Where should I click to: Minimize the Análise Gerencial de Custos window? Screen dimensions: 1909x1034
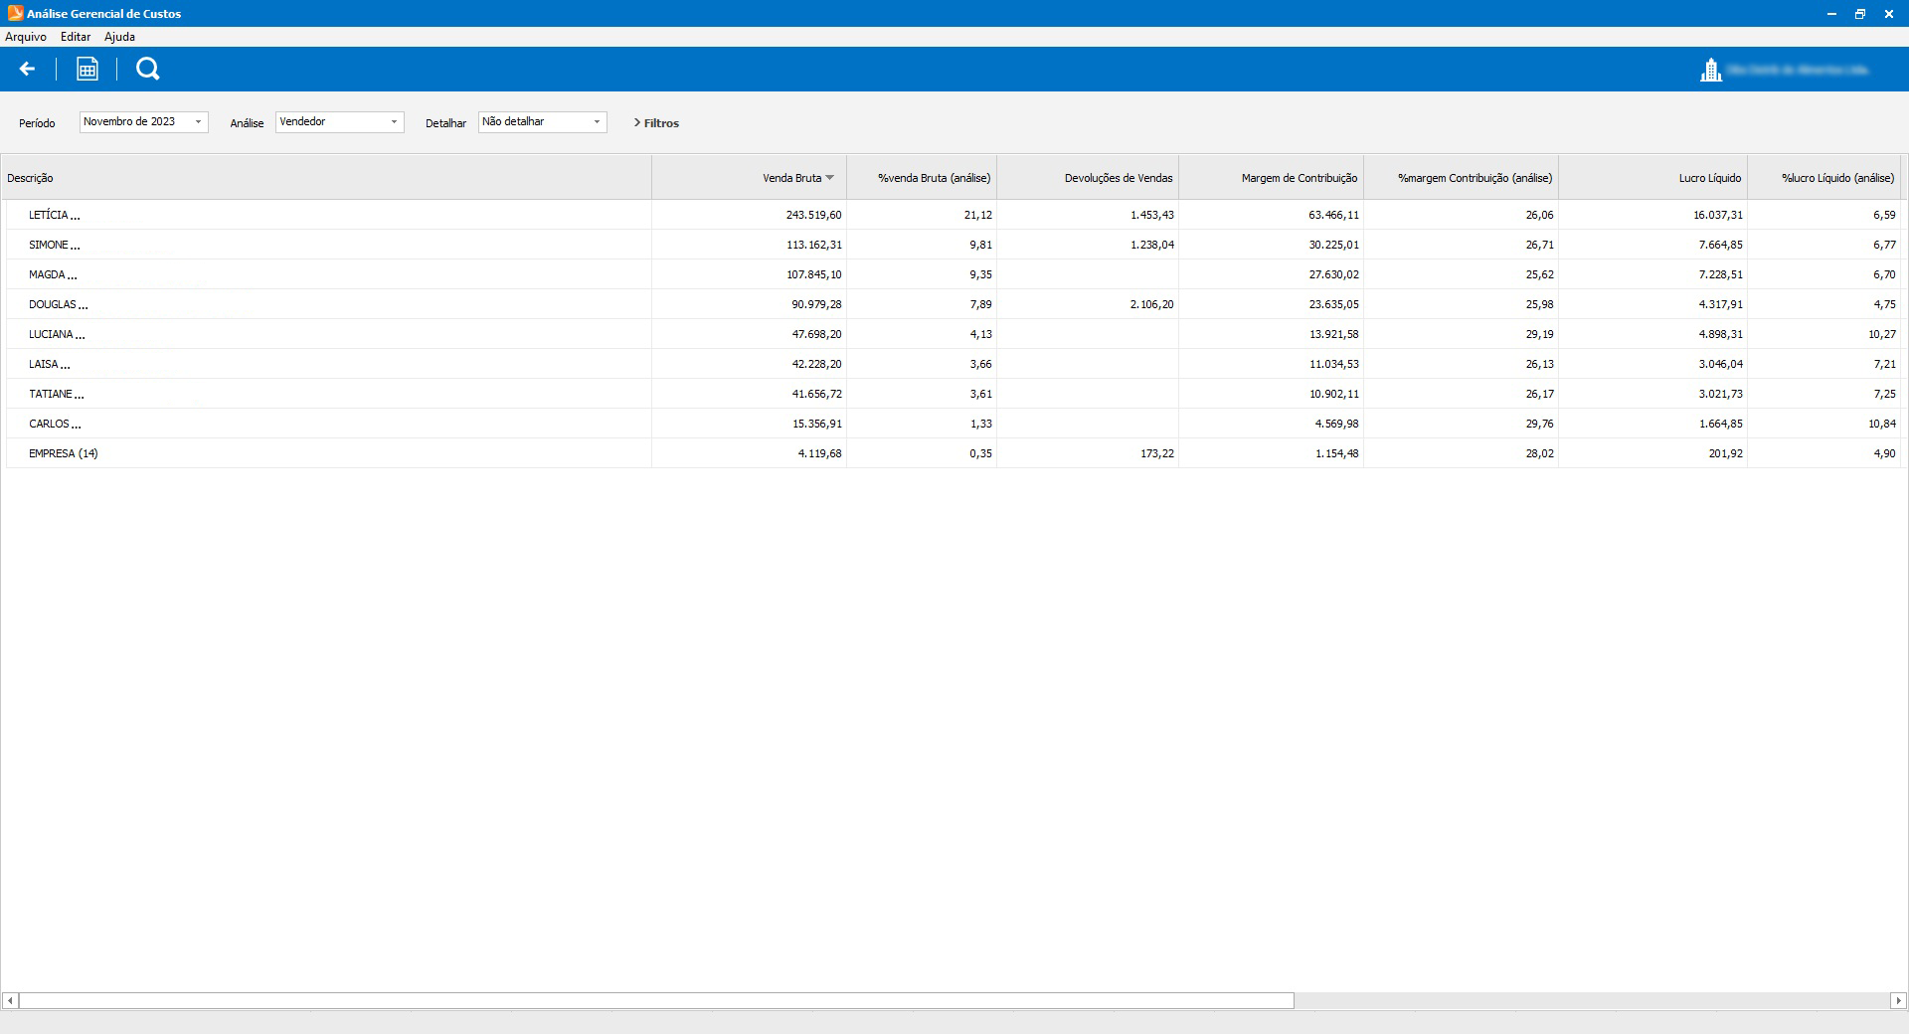[x=1831, y=14]
